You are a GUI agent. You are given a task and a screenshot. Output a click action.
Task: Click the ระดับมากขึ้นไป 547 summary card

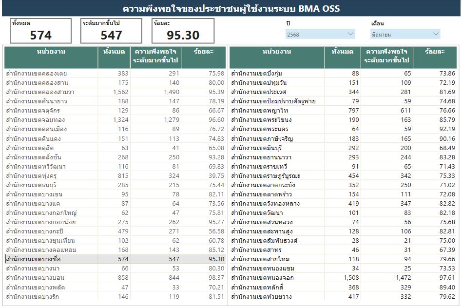pos(112,31)
